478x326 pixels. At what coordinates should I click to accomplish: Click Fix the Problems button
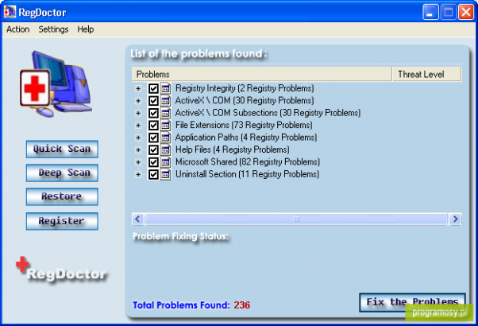(x=412, y=302)
